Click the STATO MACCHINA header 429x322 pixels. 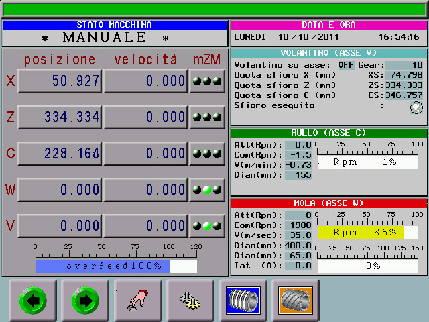(115, 25)
